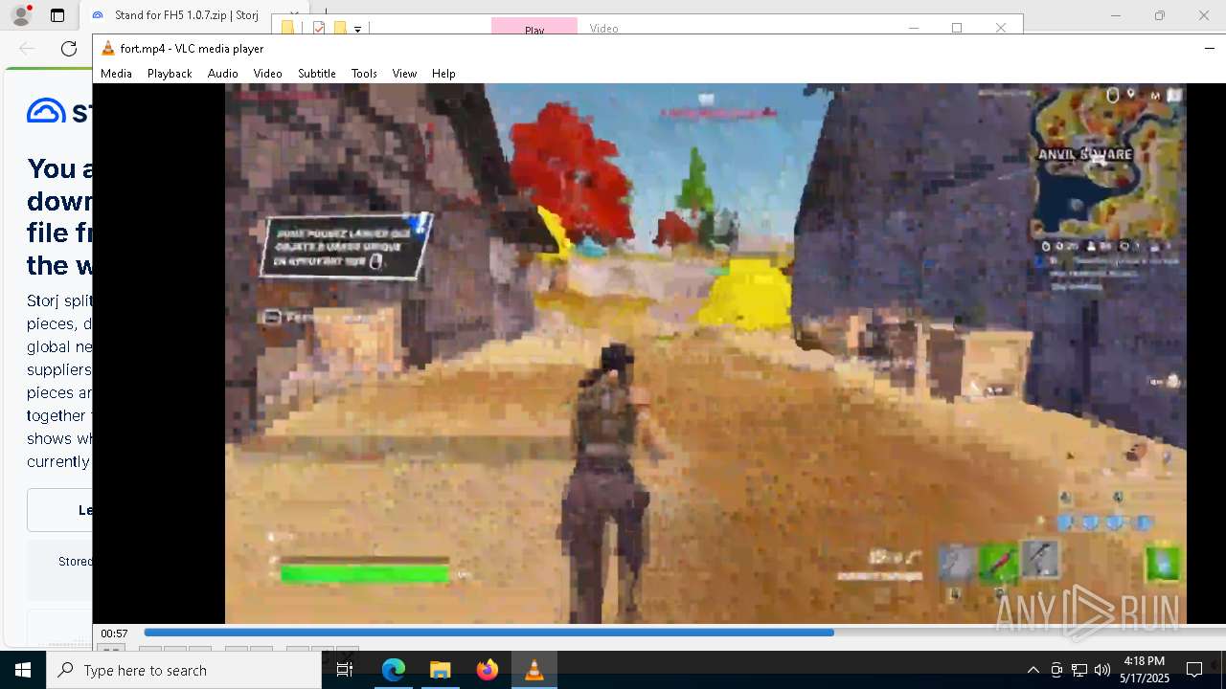Switch to the Play ribbon tab in Explorer
The width and height of the screenshot is (1226, 689).
(x=534, y=28)
